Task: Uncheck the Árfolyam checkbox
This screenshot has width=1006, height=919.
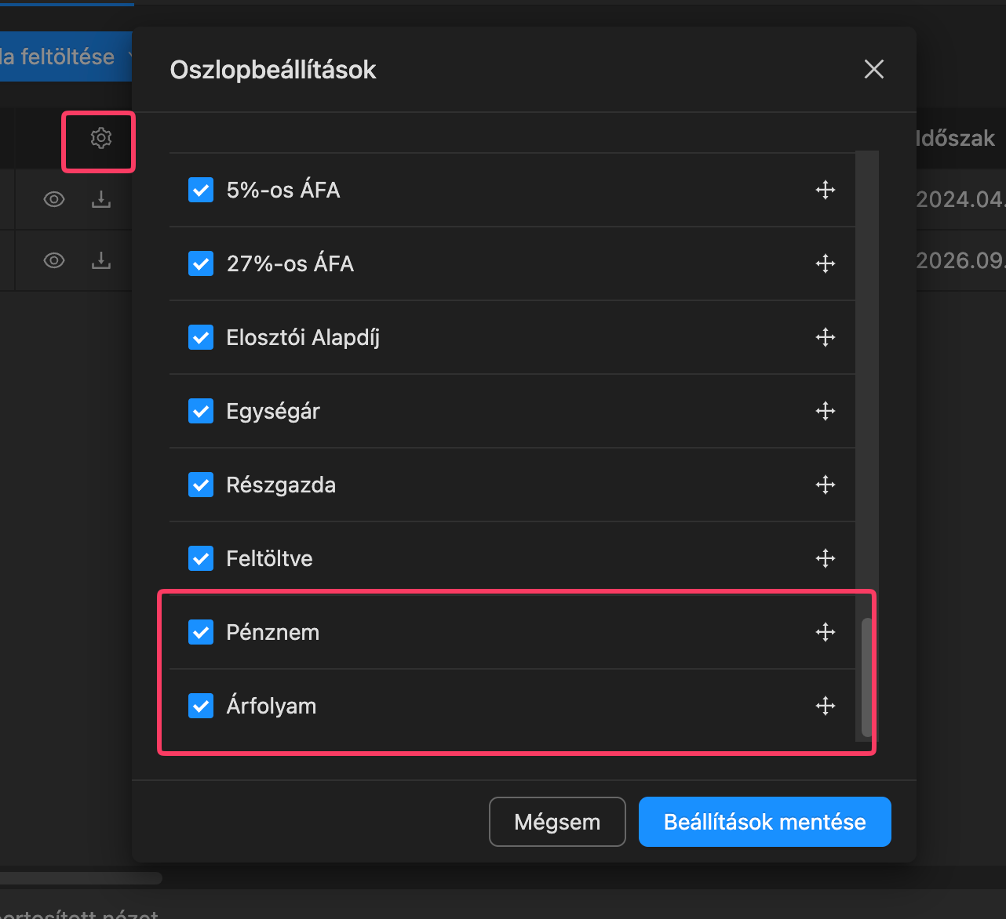Action: (x=201, y=706)
